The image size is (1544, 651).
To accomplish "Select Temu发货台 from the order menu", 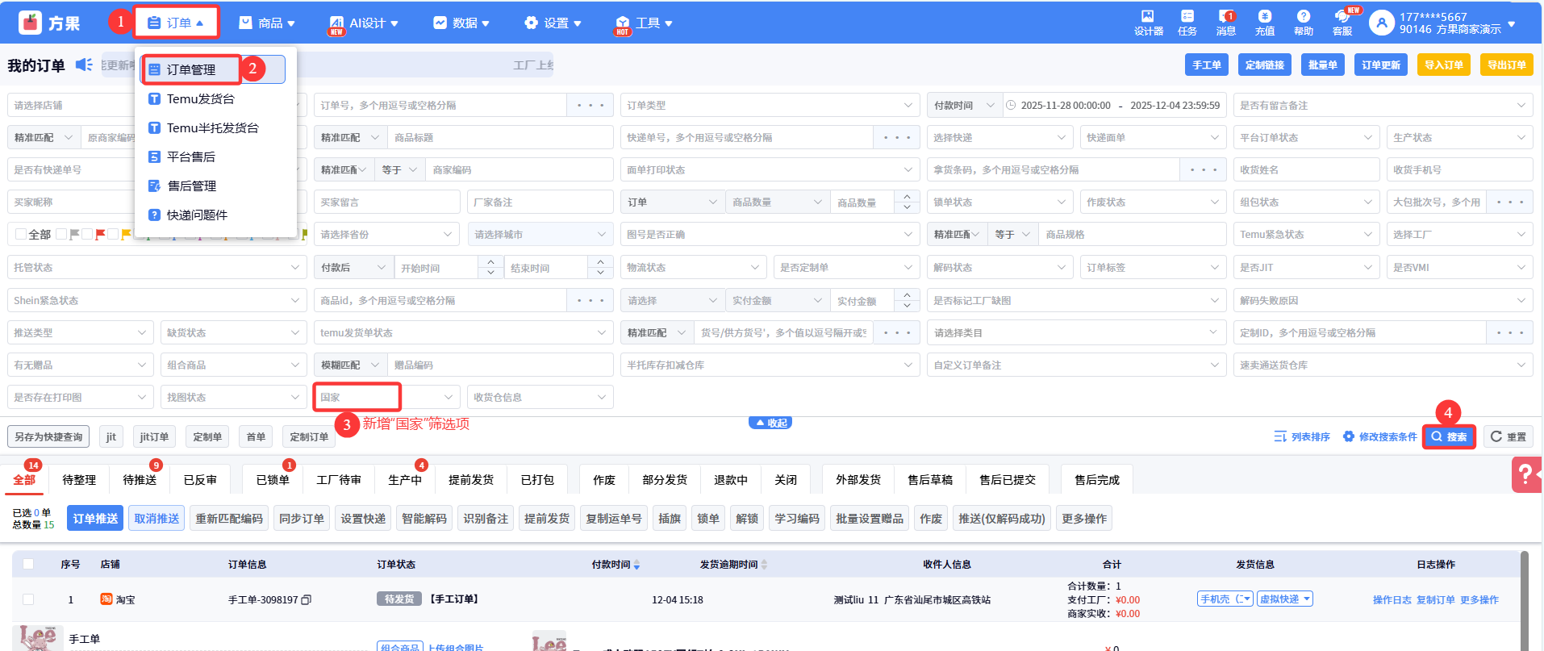I will coord(200,99).
